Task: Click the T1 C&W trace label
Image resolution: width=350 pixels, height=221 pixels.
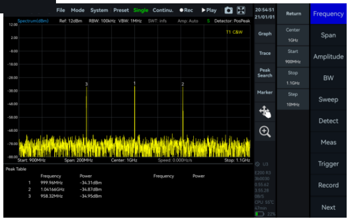Action: pyautogui.click(x=234, y=32)
